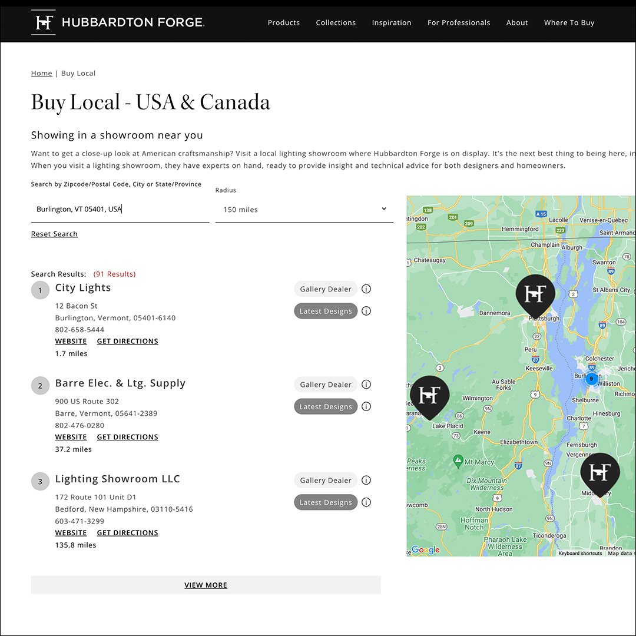Image resolution: width=636 pixels, height=636 pixels.
Task: Go to Home breadcrumb link
Action: [x=41, y=73]
